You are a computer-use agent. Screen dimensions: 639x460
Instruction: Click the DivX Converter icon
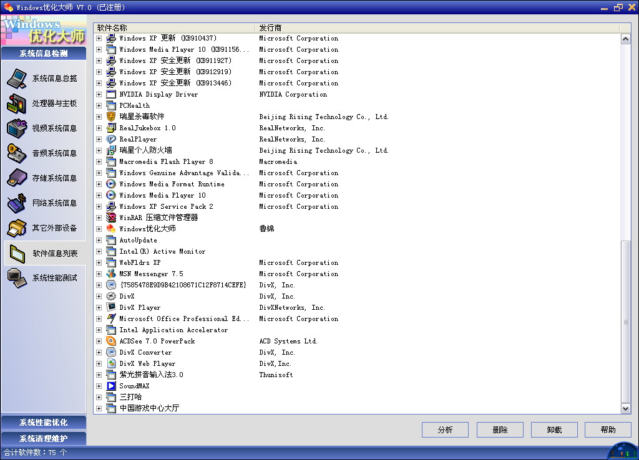[x=111, y=352]
